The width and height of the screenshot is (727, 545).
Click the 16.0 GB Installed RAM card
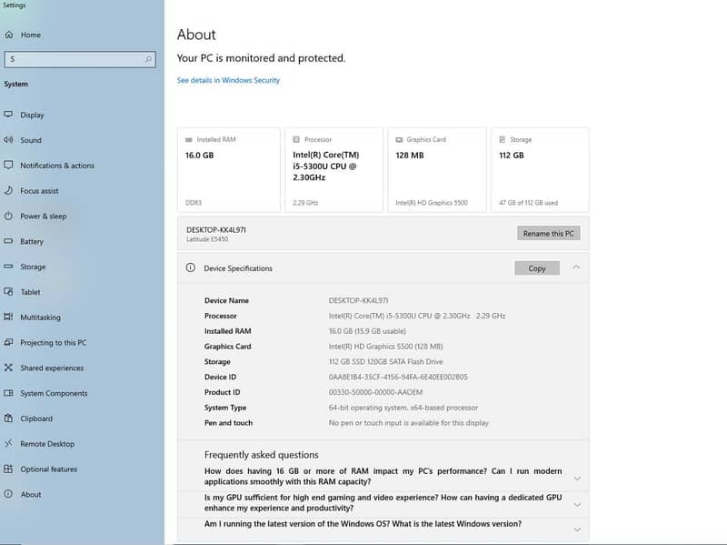[x=229, y=170]
